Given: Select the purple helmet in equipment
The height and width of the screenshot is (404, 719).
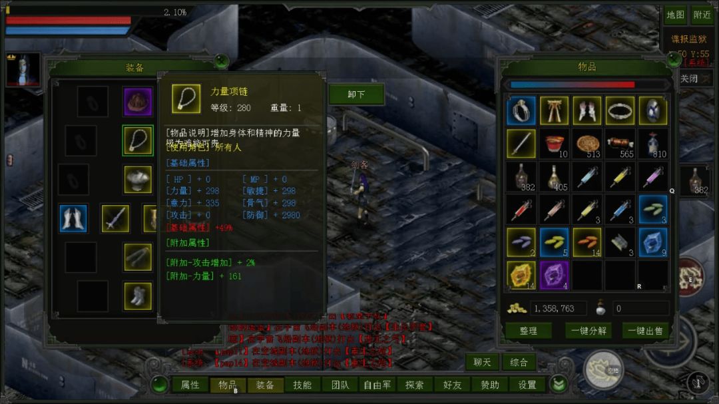Looking at the screenshot, I should (138, 101).
